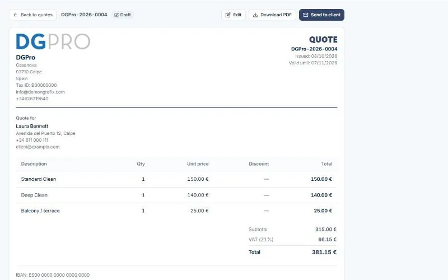
Task: Click the IBAN: ES00 0000 0000 0000 0000 line
Action: 53,275
